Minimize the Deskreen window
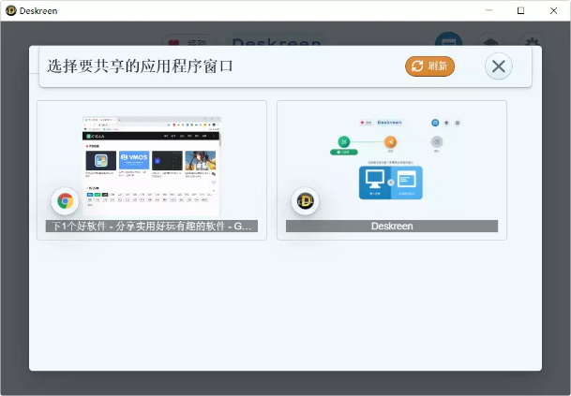Screen dimensions: 571x396 point(488,10)
